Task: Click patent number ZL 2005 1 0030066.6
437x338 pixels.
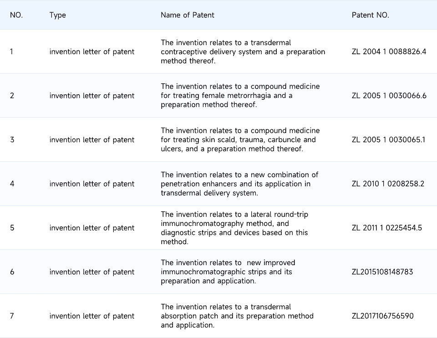Action: click(389, 96)
